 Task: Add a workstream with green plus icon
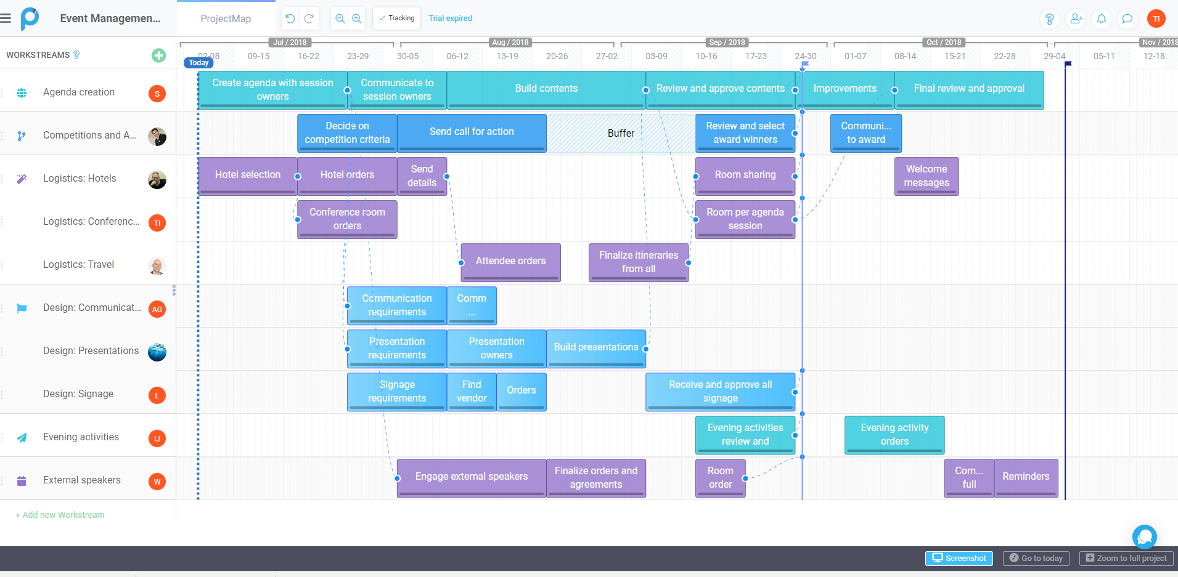tap(158, 55)
